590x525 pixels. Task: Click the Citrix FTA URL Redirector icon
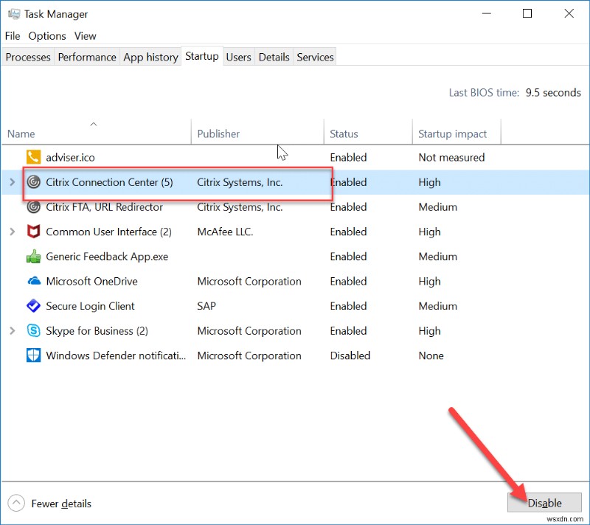[x=34, y=207]
